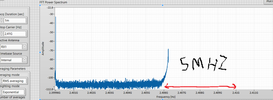Select the RX1 antenna ring field
This screenshot has height=100, width=273.
pyautogui.click(x=11, y=46)
